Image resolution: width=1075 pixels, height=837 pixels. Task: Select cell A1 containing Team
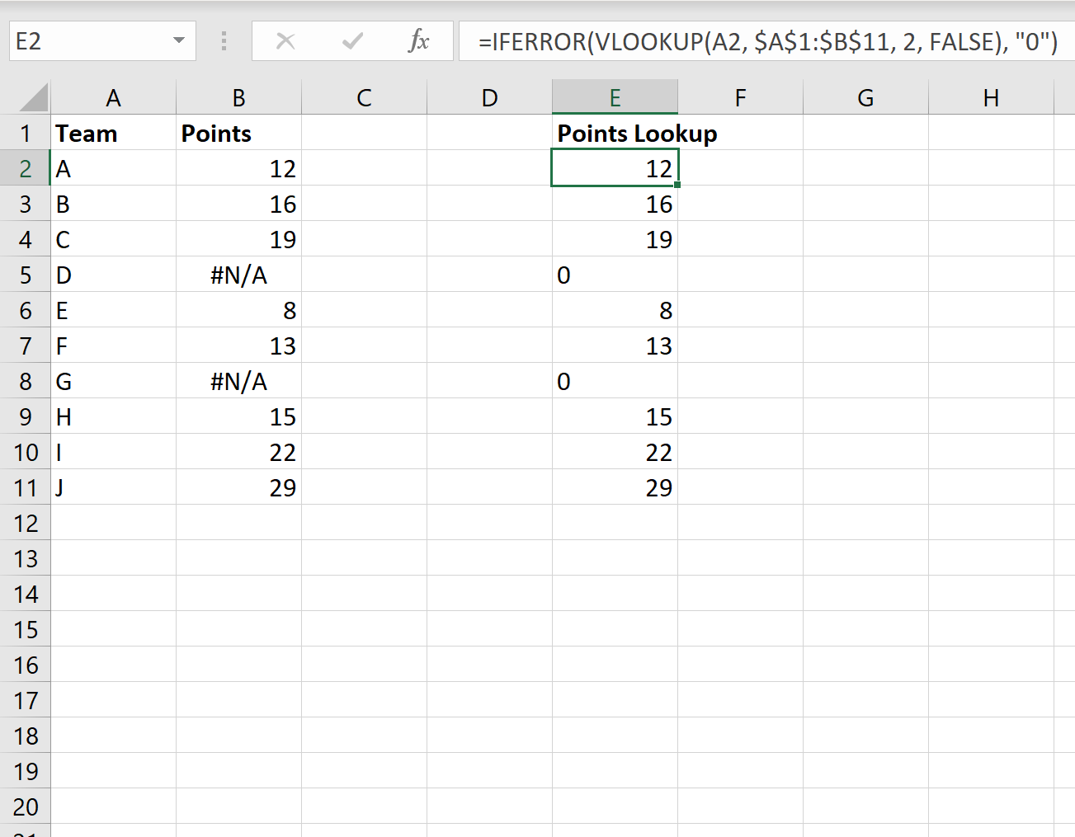[113, 133]
